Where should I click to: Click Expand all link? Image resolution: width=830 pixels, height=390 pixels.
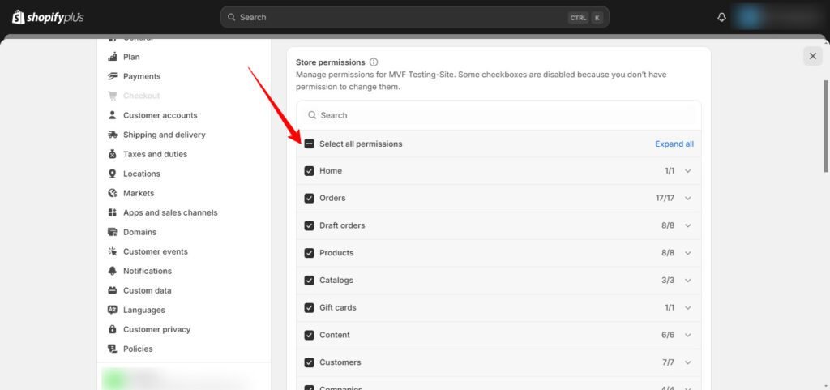pyautogui.click(x=674, y=144)
